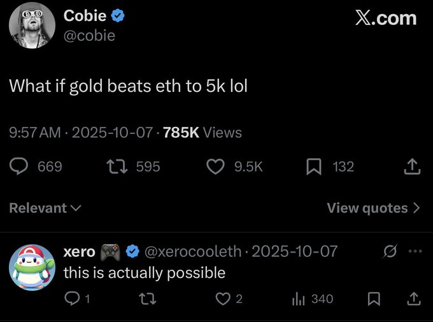
Task: Click the 785K Views count
Action: coord(202,133)
